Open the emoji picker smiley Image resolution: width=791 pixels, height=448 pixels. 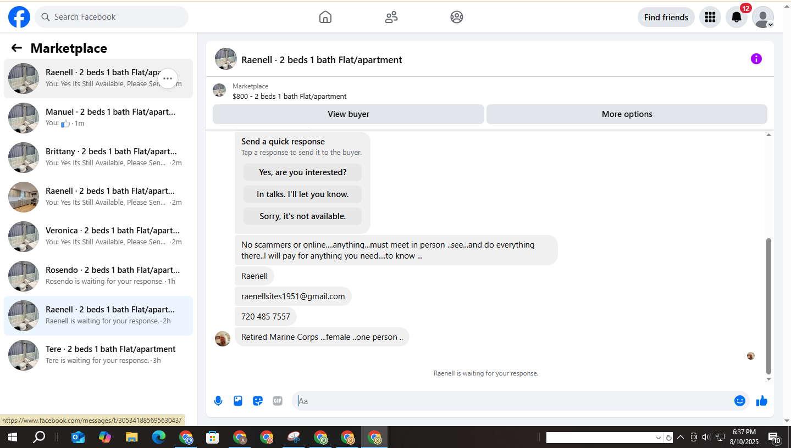click(740, 401)
